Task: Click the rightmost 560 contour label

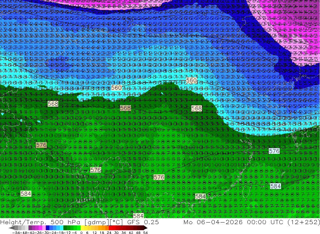Action: pos(191,80)
